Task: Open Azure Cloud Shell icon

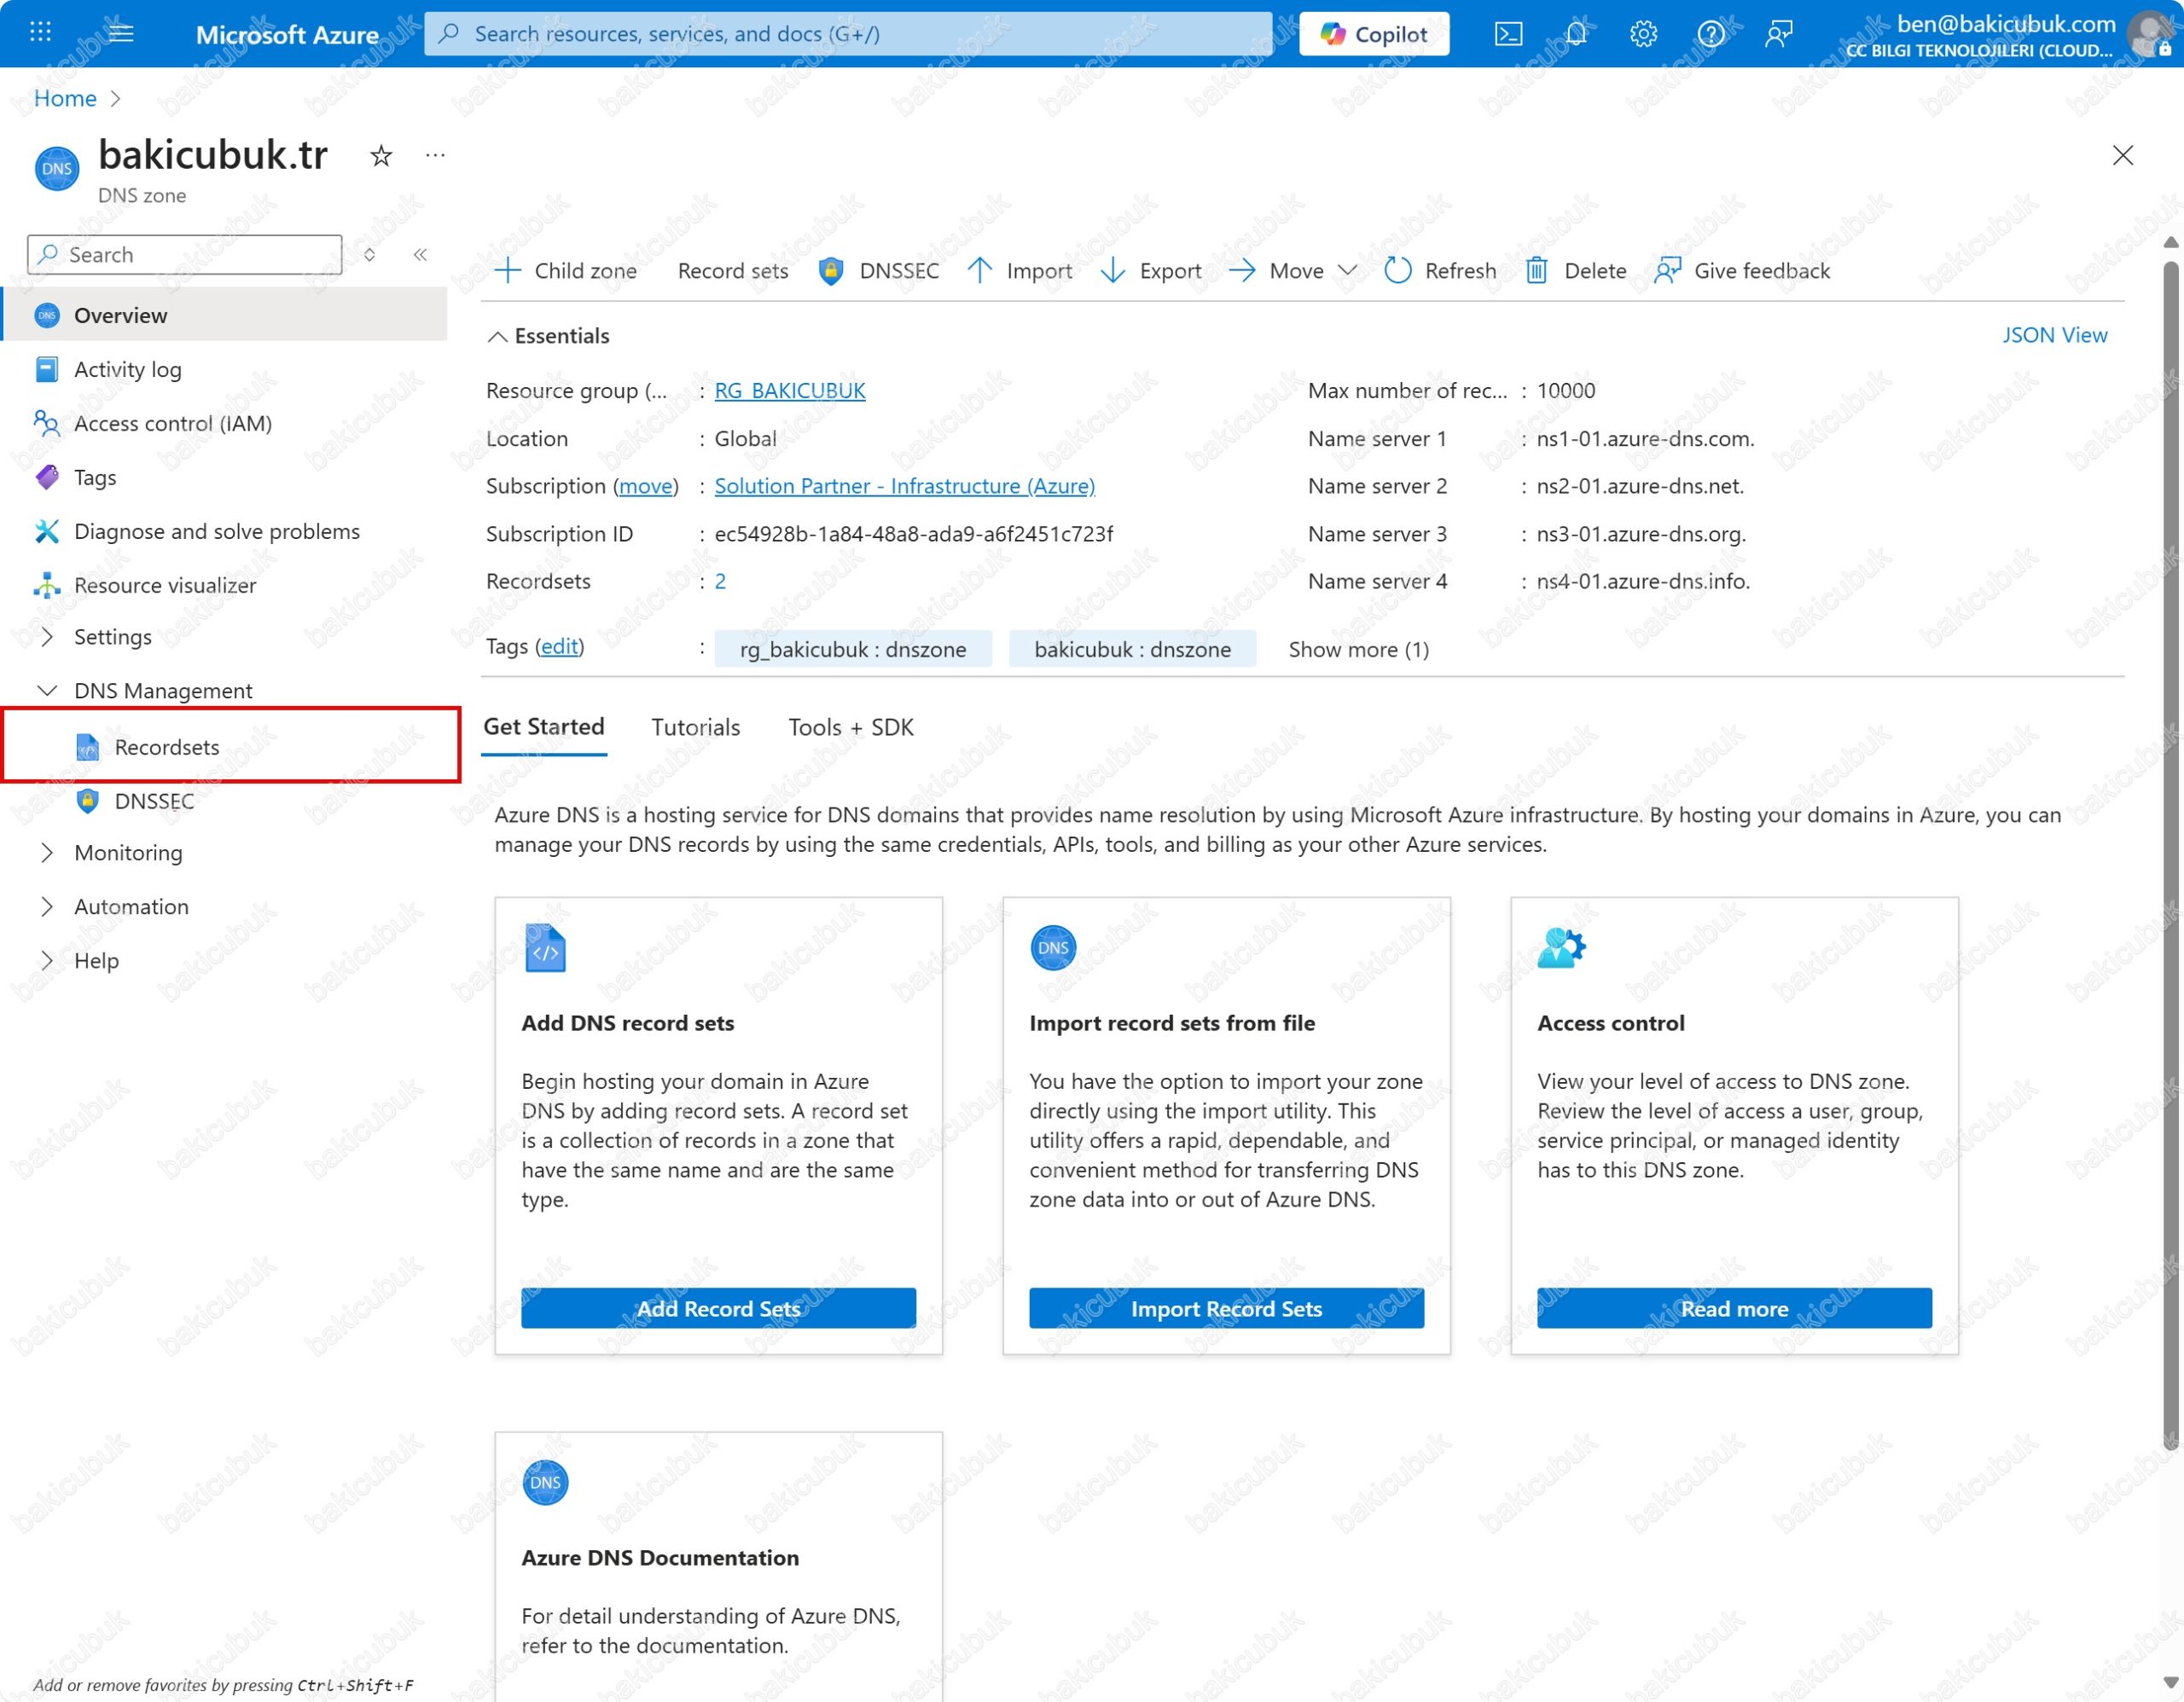Action: click(x=1508, y=34)
